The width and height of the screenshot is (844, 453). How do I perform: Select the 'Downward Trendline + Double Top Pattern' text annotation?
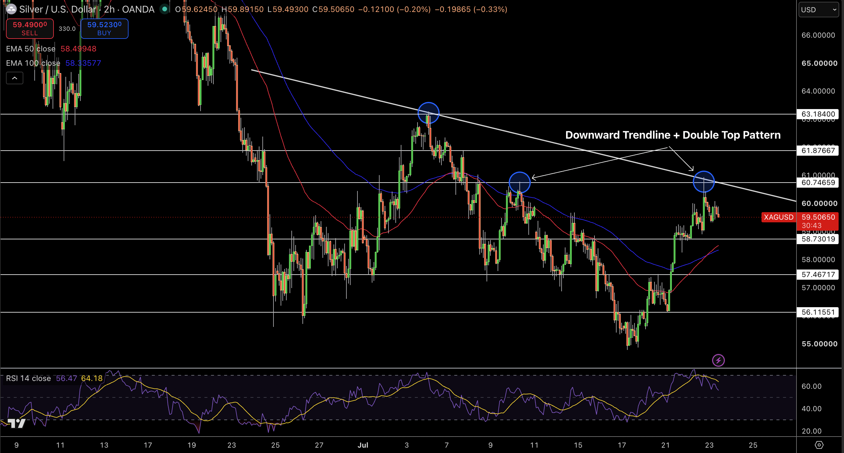pos(673,135)
